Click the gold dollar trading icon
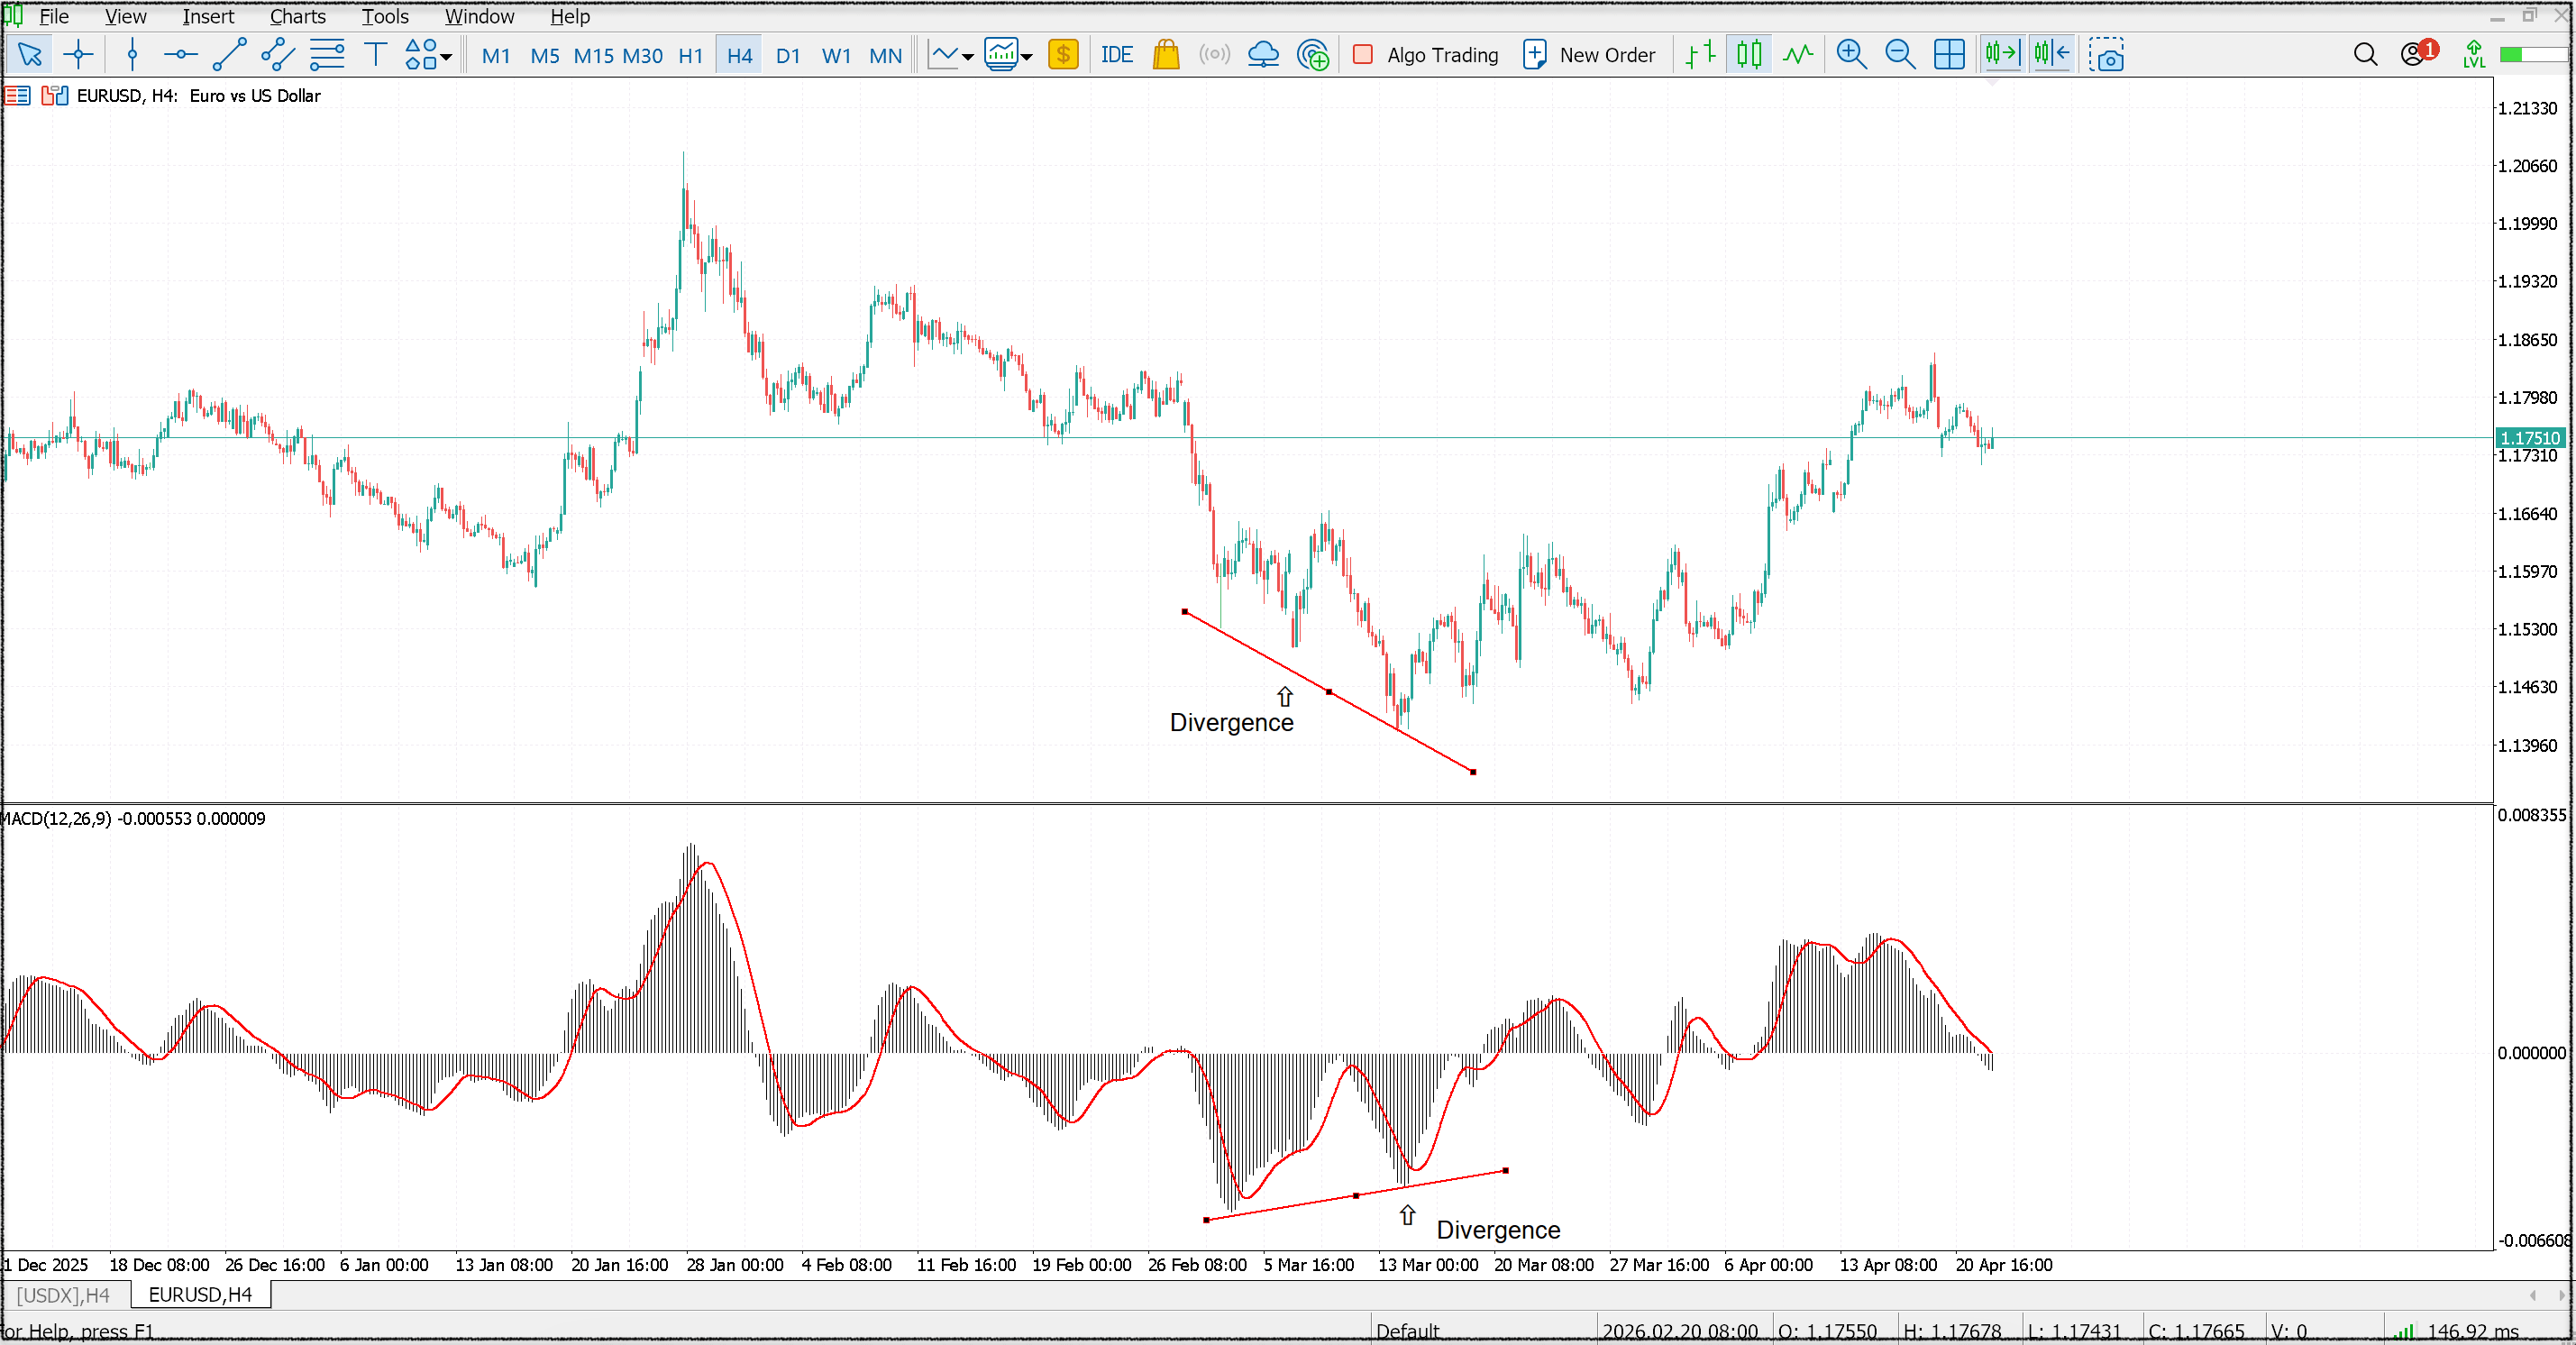The height and width of the screenshot is (1345, 2576). point(1063,55)
